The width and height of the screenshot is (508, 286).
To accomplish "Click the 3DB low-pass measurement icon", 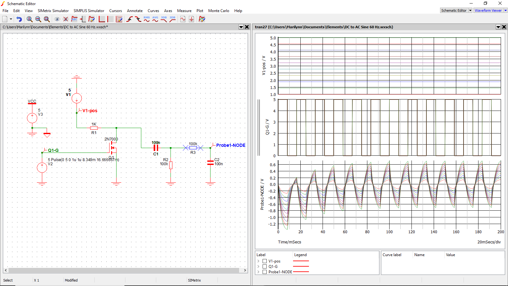I will 164,19.
